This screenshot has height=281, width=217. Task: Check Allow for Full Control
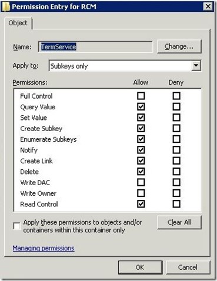click(x=141, y=96)
